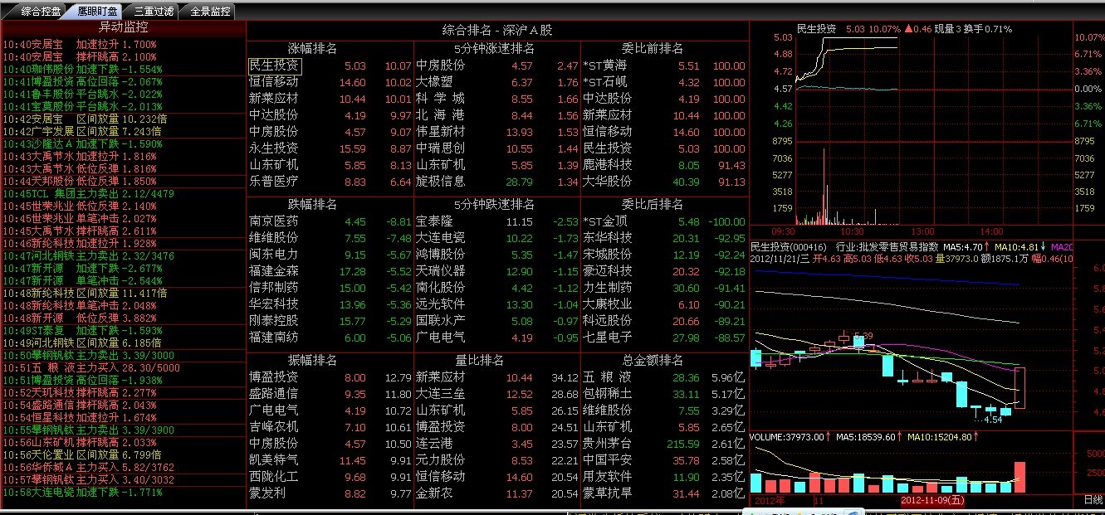Select 信邦制药 in the 跌幅排名 list
Image resolution: width=1105 pixels, height=515 pixels.
tap(274, 288)
